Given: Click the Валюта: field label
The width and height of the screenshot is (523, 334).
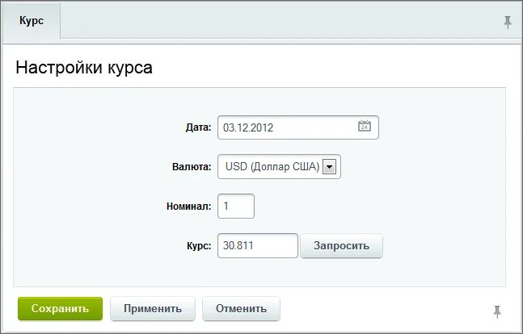Looking at the screenshot, I should coord(192,166).
